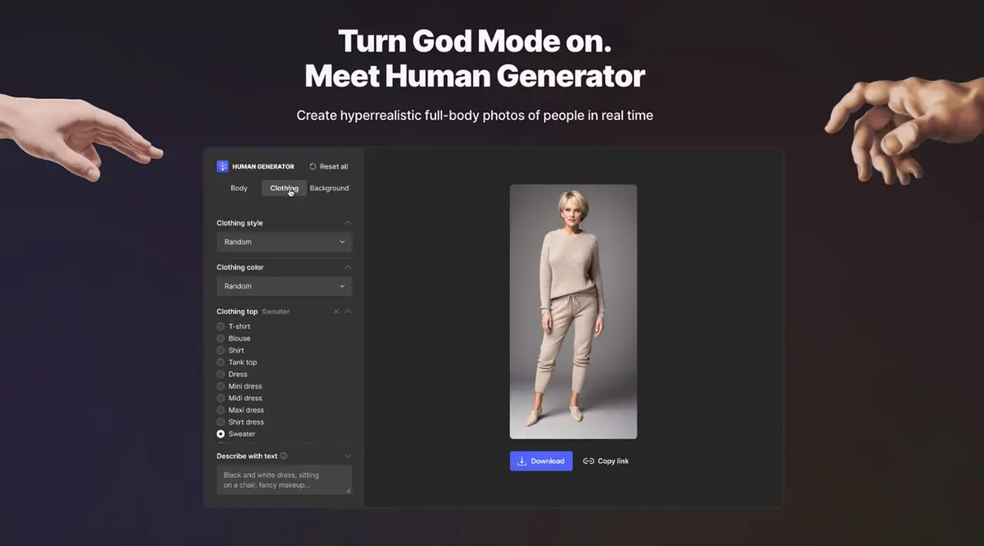Image resolution: width=984 pixels, height=546 pixels.
Task: Collapse the Clothing top section
Action: (x=348, y=312)
